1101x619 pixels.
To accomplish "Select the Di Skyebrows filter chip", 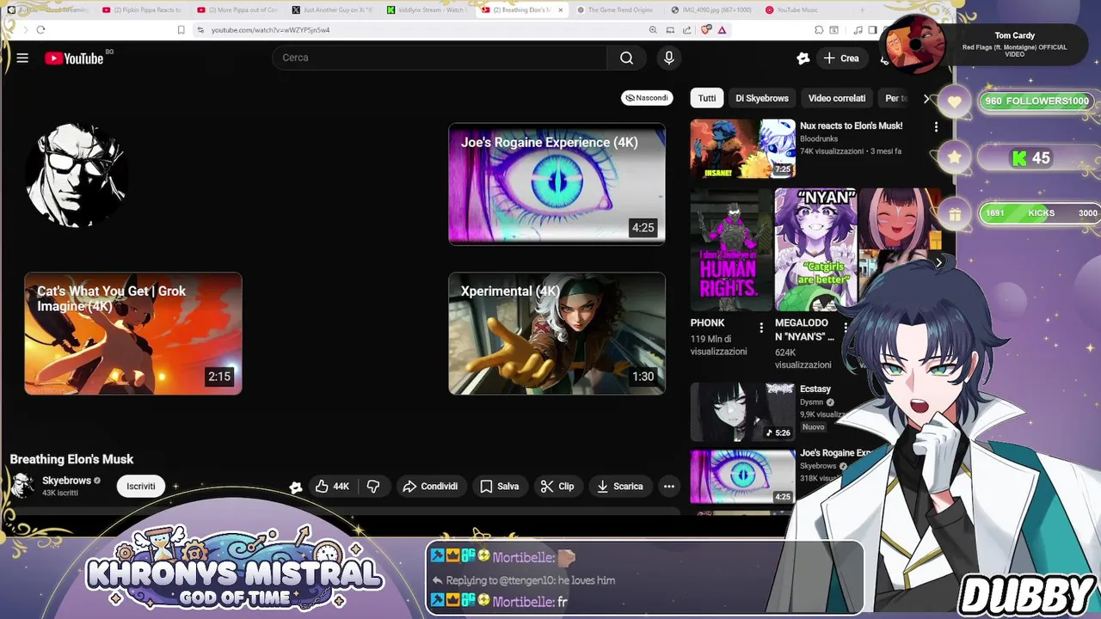I will pyautogui.click(x=762, y=98).
